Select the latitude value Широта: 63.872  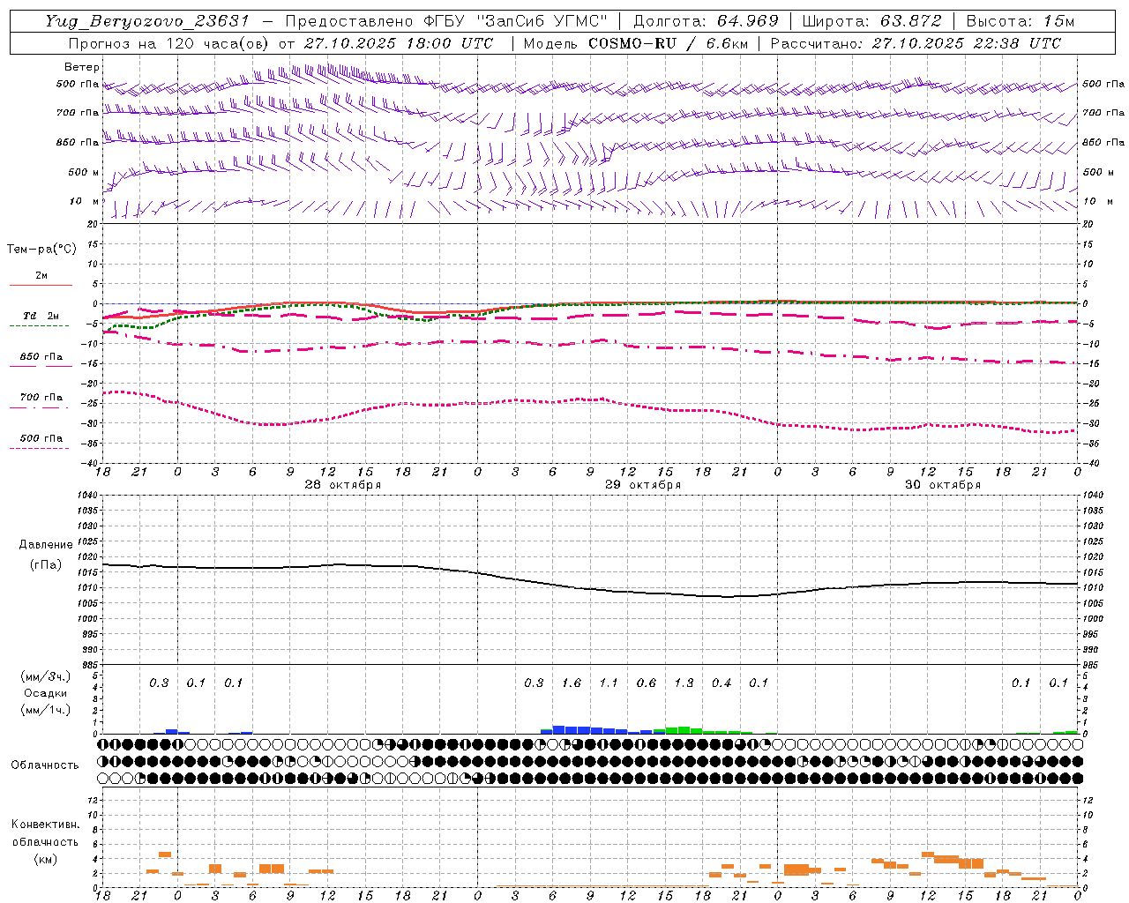pyautogui.click(x=872, y=21)
